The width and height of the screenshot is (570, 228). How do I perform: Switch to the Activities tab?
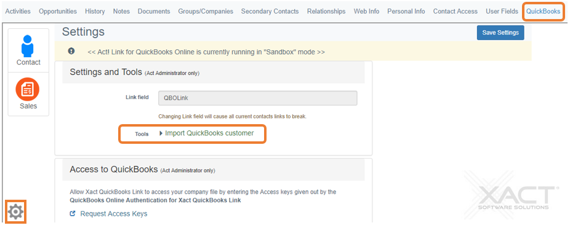[18, 11]
